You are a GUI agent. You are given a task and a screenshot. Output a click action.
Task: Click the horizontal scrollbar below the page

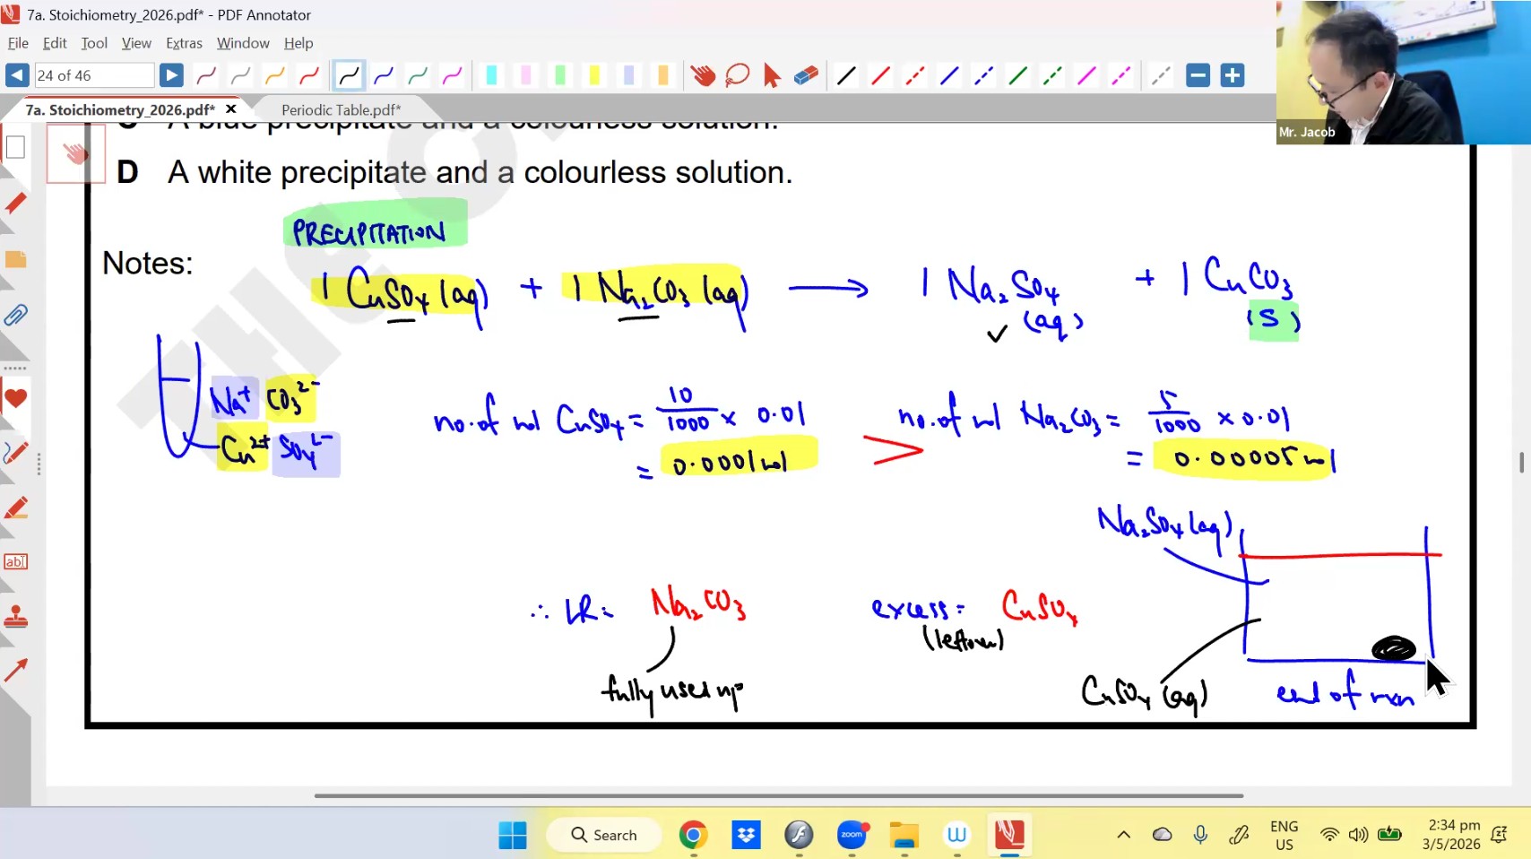tap(778, 795)
